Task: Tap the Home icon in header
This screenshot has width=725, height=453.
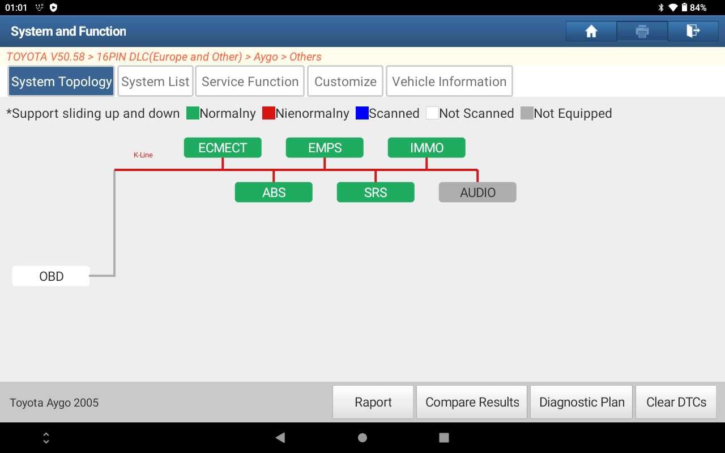Action: point(591,32)
